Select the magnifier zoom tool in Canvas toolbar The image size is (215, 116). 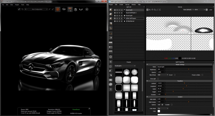[x=155, y=10]
